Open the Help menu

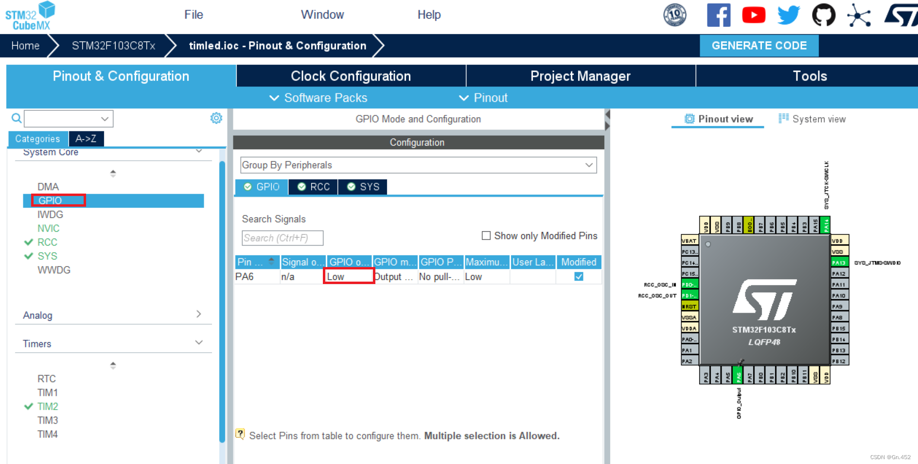pyautogui.click(x=429, y=15)
